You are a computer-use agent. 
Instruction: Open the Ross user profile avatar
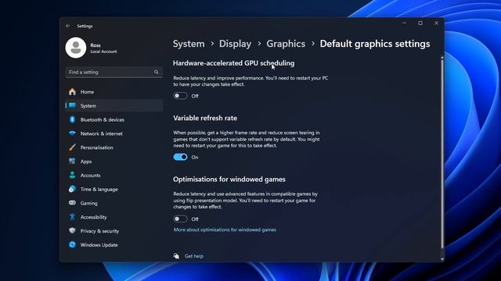[x=76, y=48]
